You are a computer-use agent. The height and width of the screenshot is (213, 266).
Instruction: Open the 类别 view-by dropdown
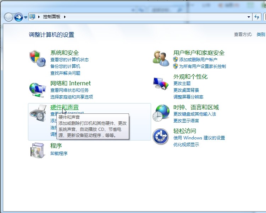pyautogui.click(x=261, y=34)
